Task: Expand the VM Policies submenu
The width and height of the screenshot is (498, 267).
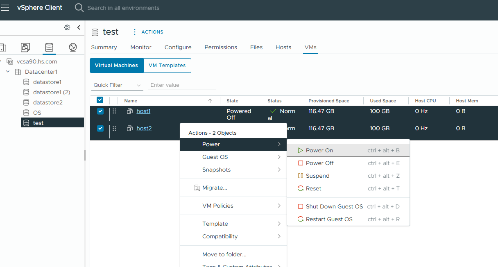Action: 233,206
